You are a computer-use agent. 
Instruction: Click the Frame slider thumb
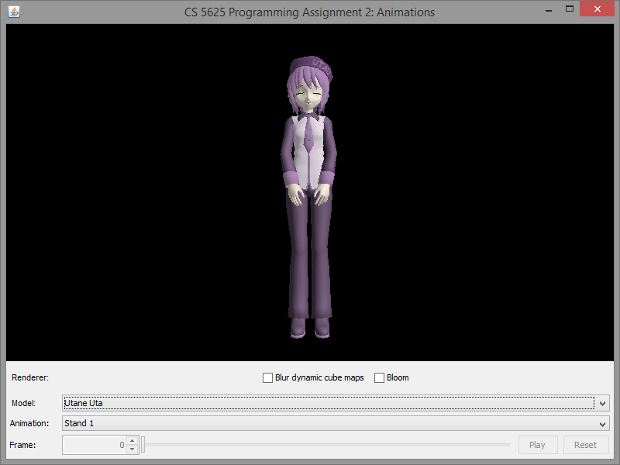pos(143,445)
